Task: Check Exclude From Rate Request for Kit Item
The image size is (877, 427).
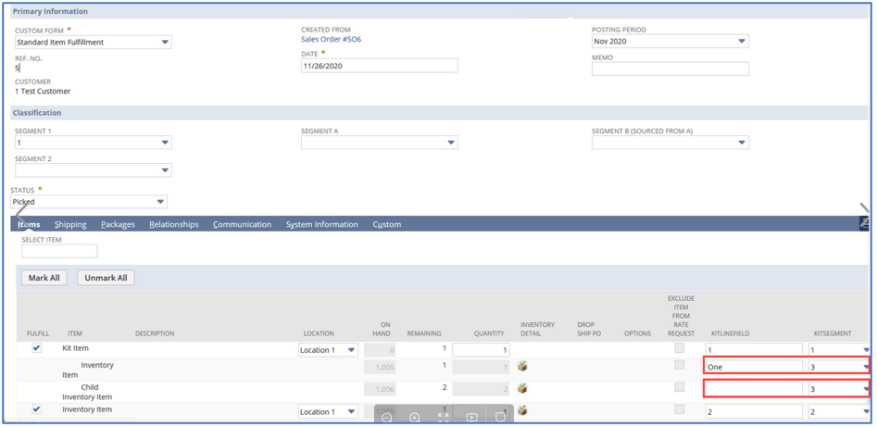Action: (x=679, y=348)
